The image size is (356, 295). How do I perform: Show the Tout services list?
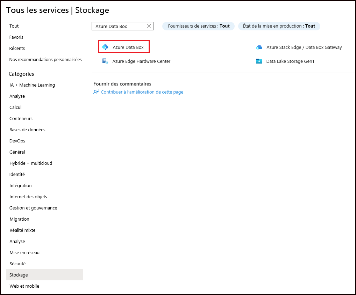point(14,26)
